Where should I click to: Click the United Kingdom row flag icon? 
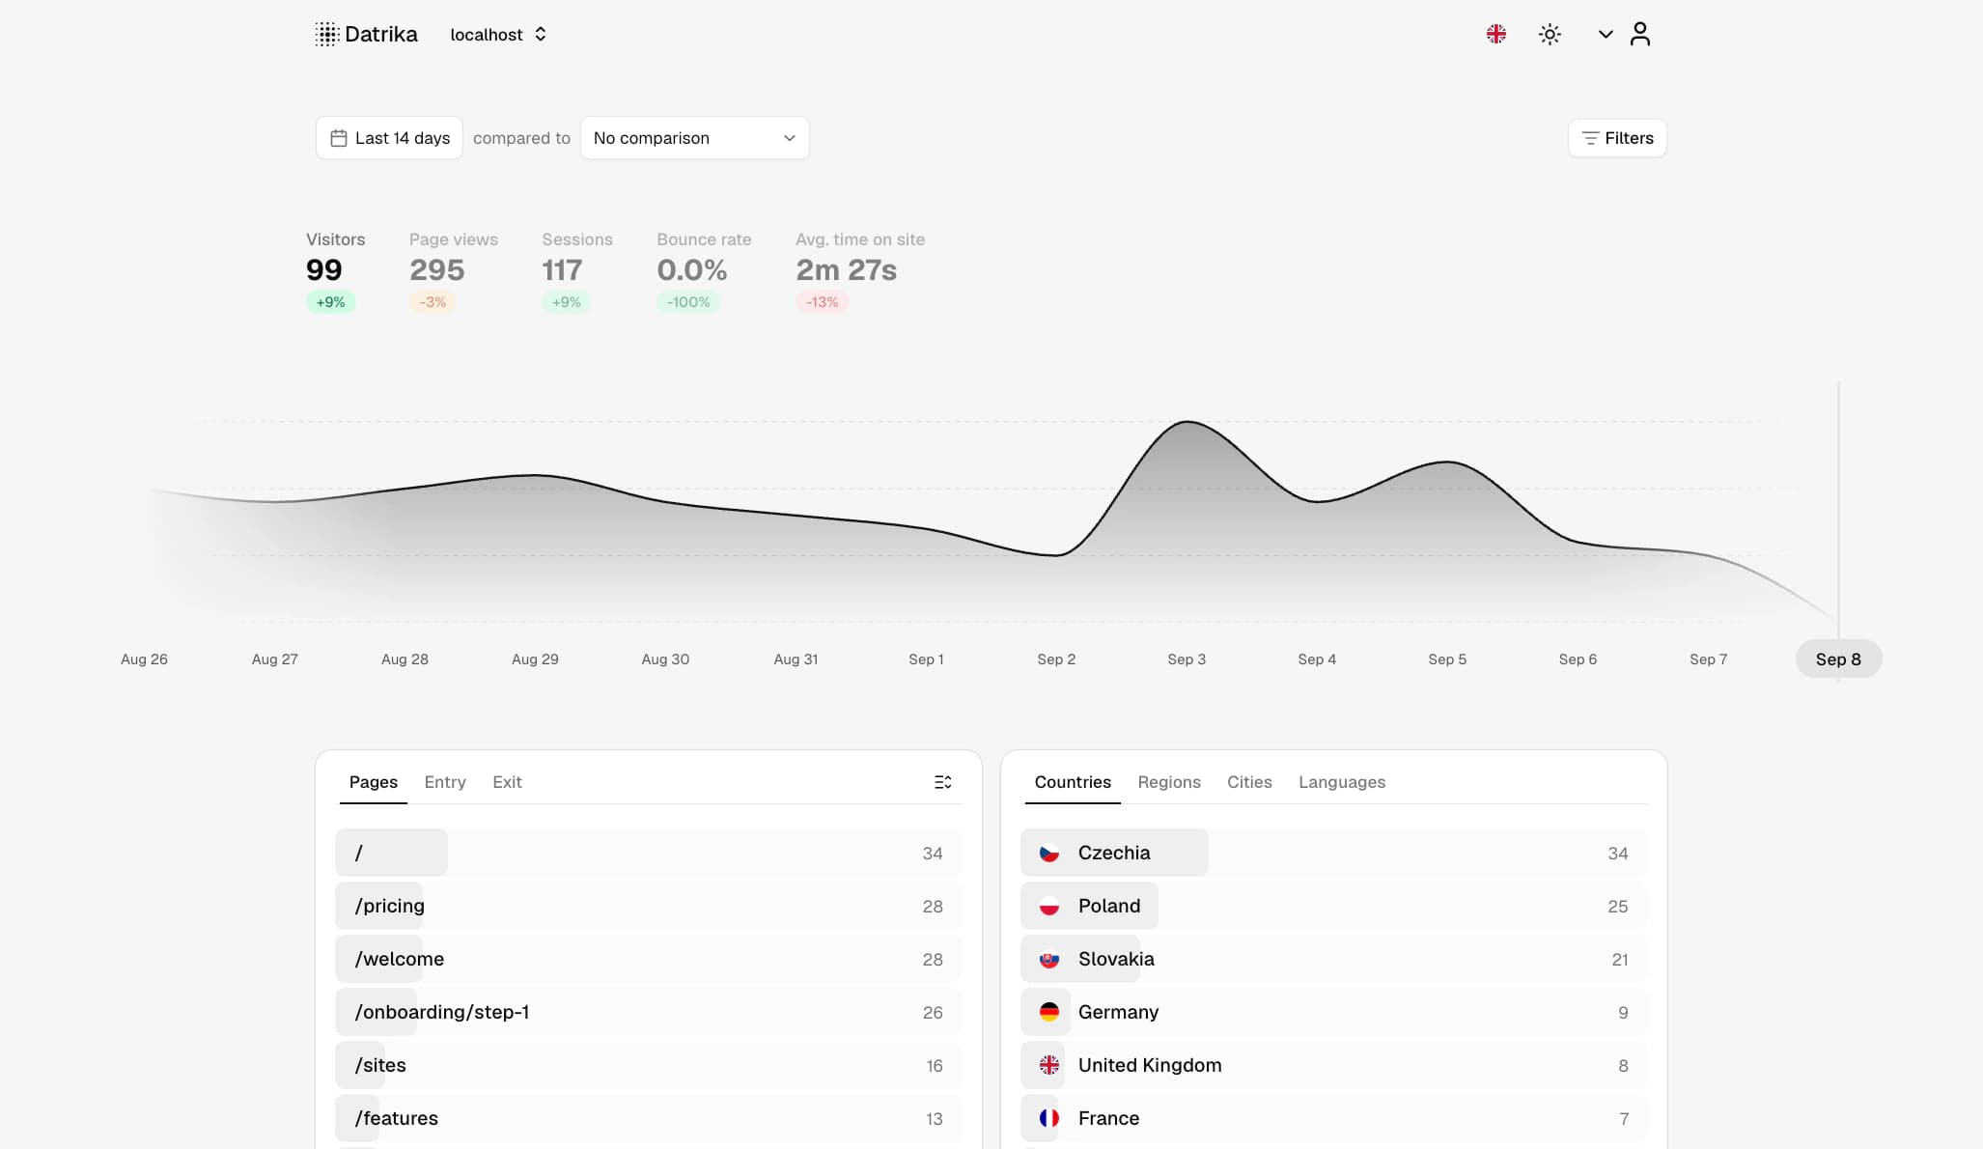pyautogui.click(x=1049, y=1065)
